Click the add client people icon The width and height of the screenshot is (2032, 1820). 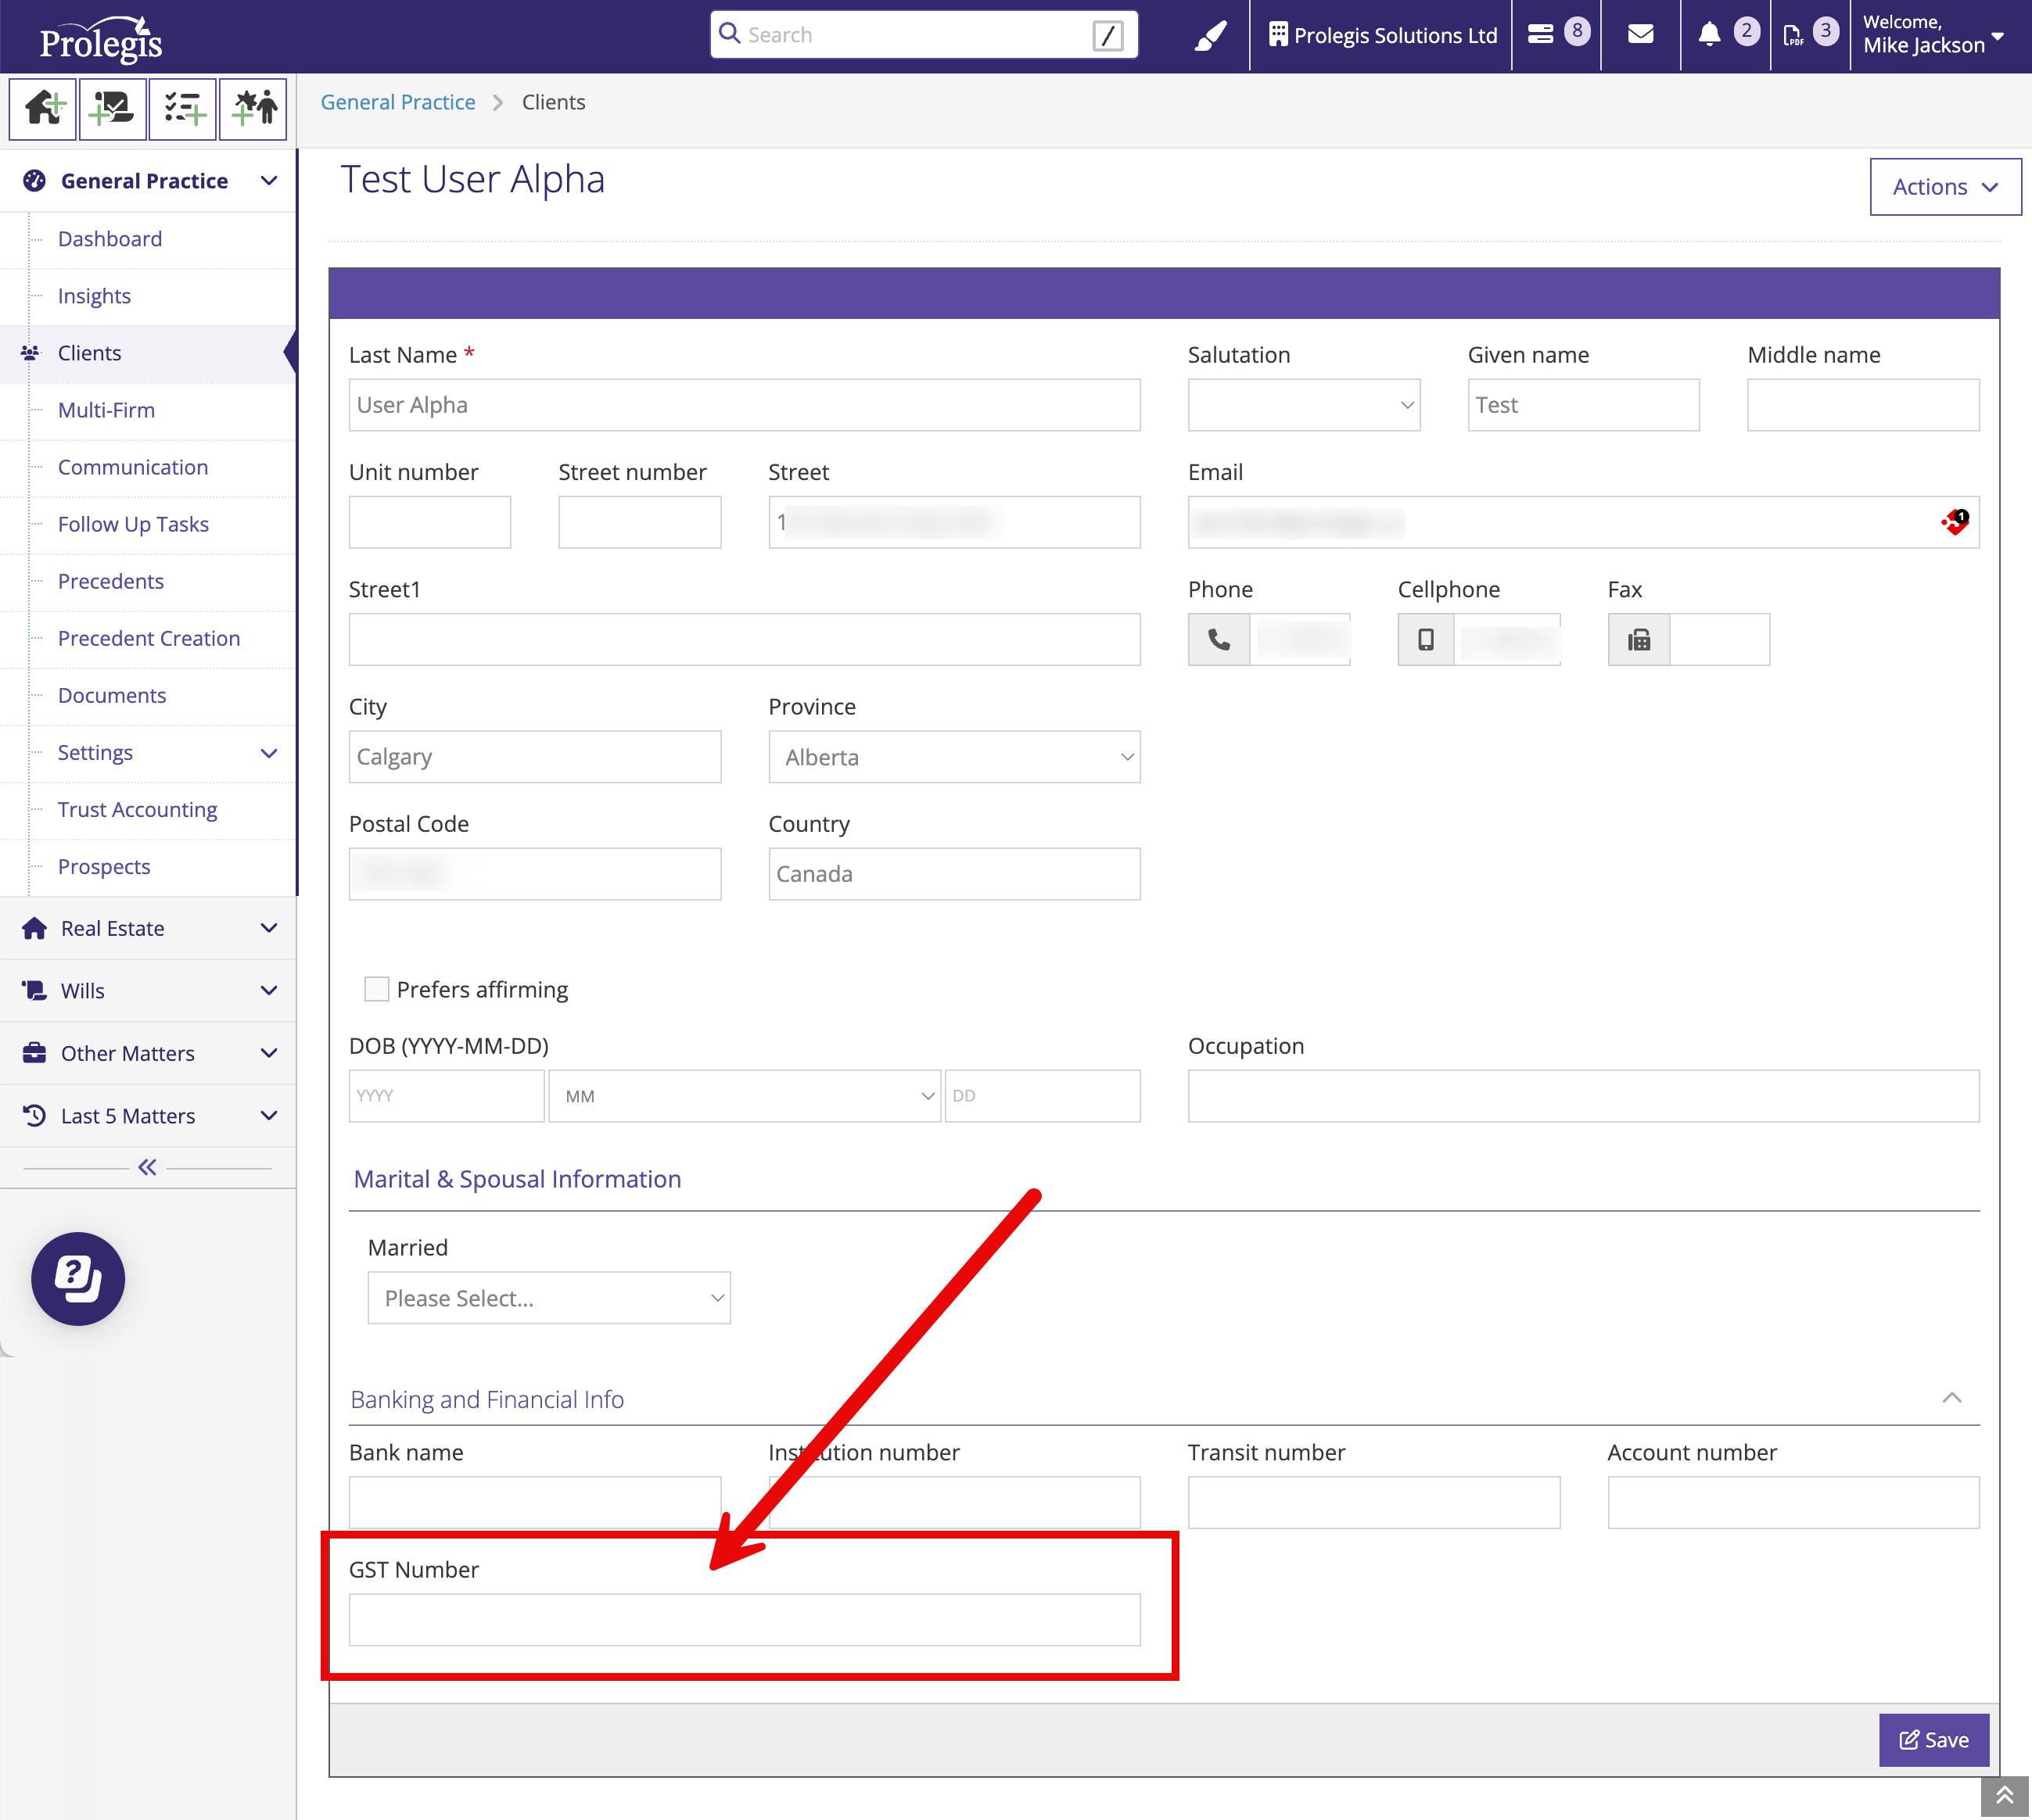tap(253, 108)
